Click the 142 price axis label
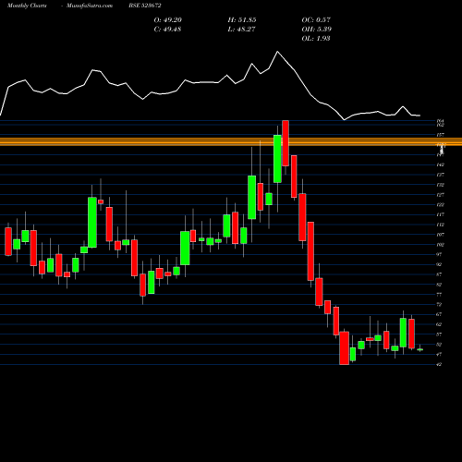 440,164
